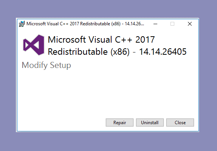Click the purple Visual Studio logo
This screenshot has height=151, width=217.
(34, 45)
